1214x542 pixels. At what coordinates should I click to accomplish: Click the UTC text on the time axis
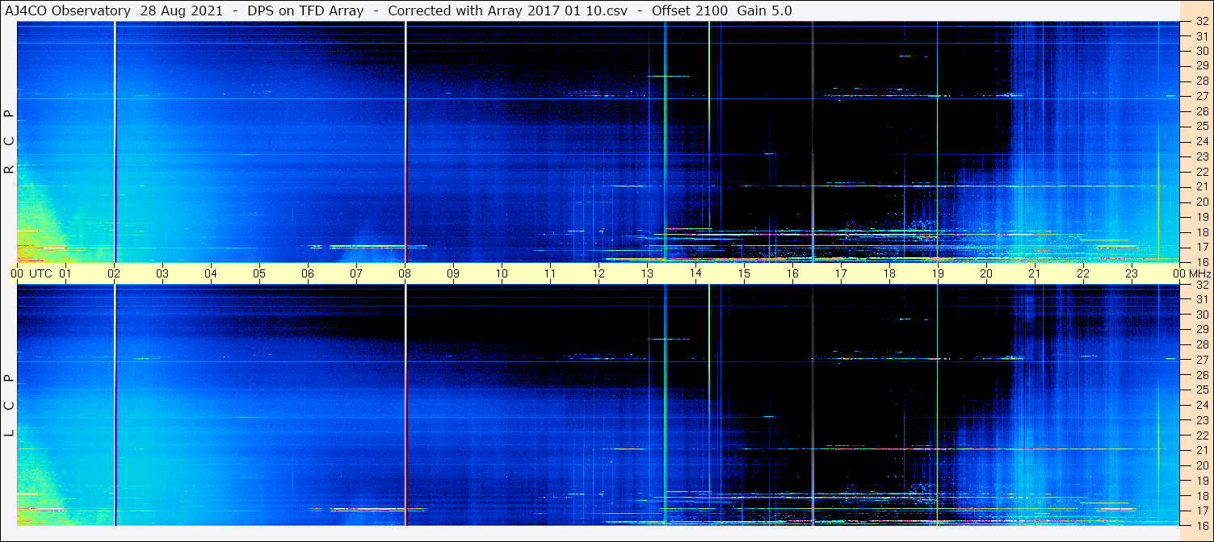[41, 273]
